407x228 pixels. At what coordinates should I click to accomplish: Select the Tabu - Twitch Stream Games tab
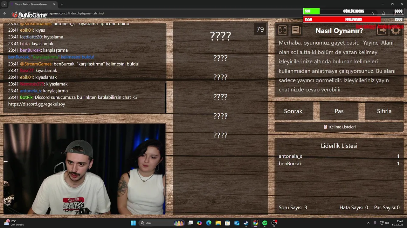coord(33,4)
